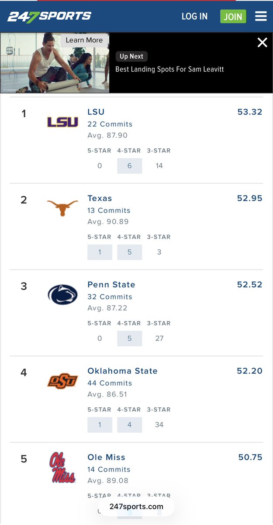The height and width of the screenshot is (525, 273).
Task: Close the Up Next video banner
Action: (x=262, y=42)
